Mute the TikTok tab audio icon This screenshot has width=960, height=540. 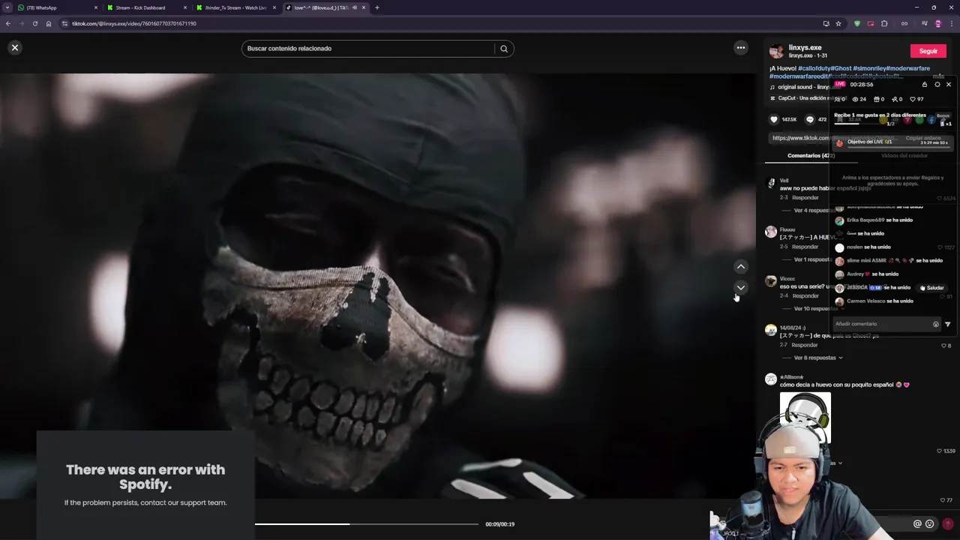pos(355,7)
